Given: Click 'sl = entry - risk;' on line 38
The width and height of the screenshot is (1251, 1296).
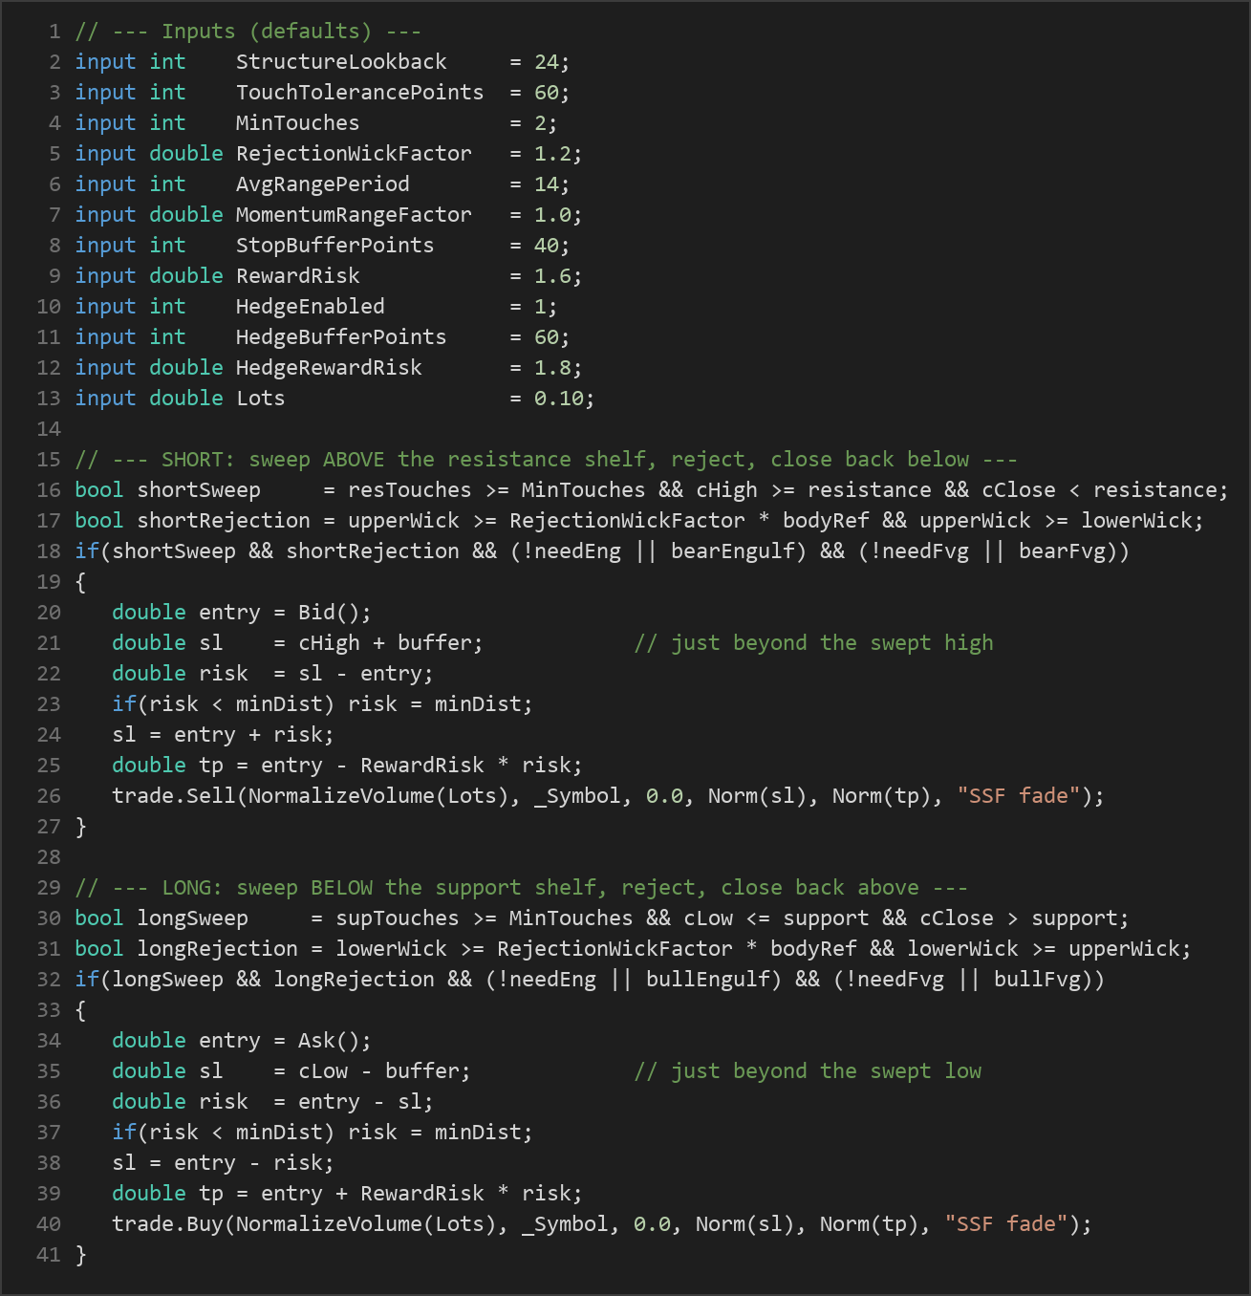Looking at the screenshot, I should [224, 1163].
